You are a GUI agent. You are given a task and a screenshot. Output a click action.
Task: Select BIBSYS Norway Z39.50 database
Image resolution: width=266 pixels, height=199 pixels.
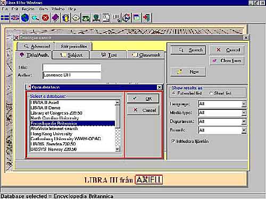72,149
